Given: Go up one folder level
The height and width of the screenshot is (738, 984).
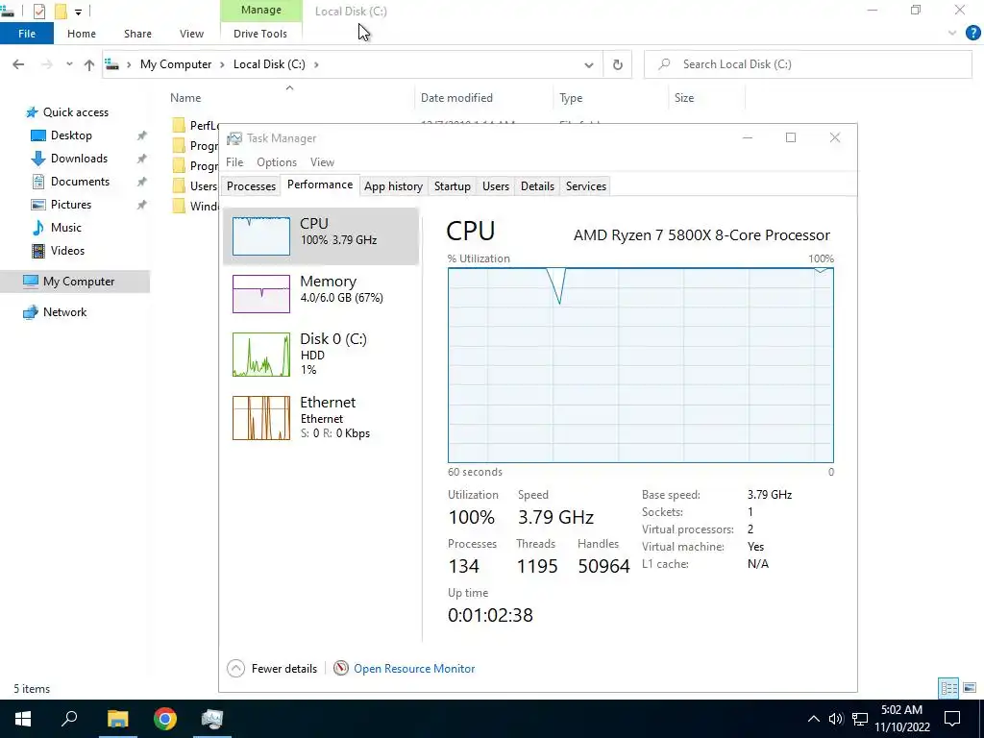Looking at the screenshot, I should point(89,64).
